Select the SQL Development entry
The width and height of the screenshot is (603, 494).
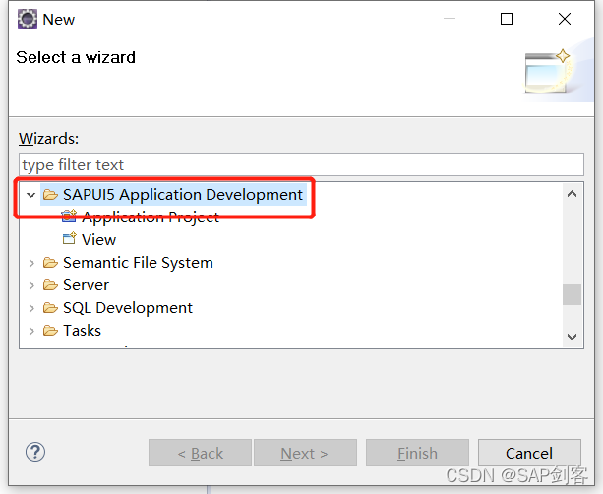(x=128, y=308)
